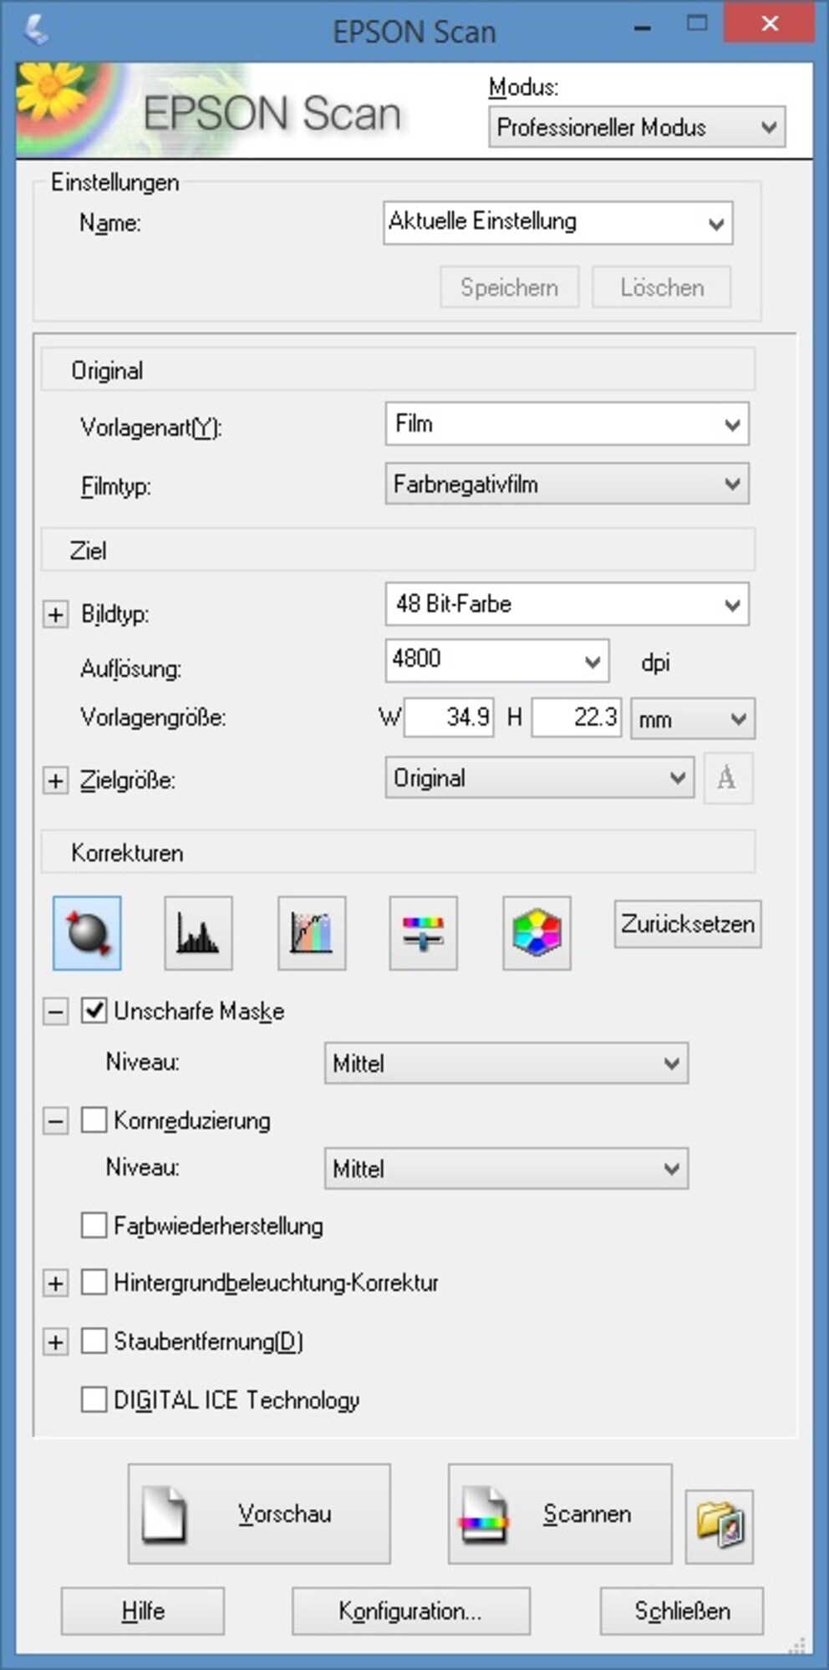Tick Hintergrundbeleuchtung-Korrektur checkbox

click(94, 1282)
